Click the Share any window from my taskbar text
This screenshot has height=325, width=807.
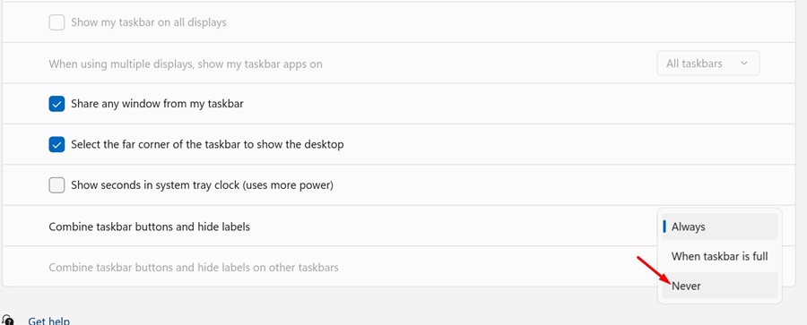point(157,104)
